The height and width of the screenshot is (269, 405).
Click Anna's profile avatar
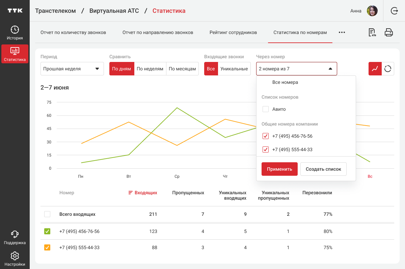click(372, 11)
